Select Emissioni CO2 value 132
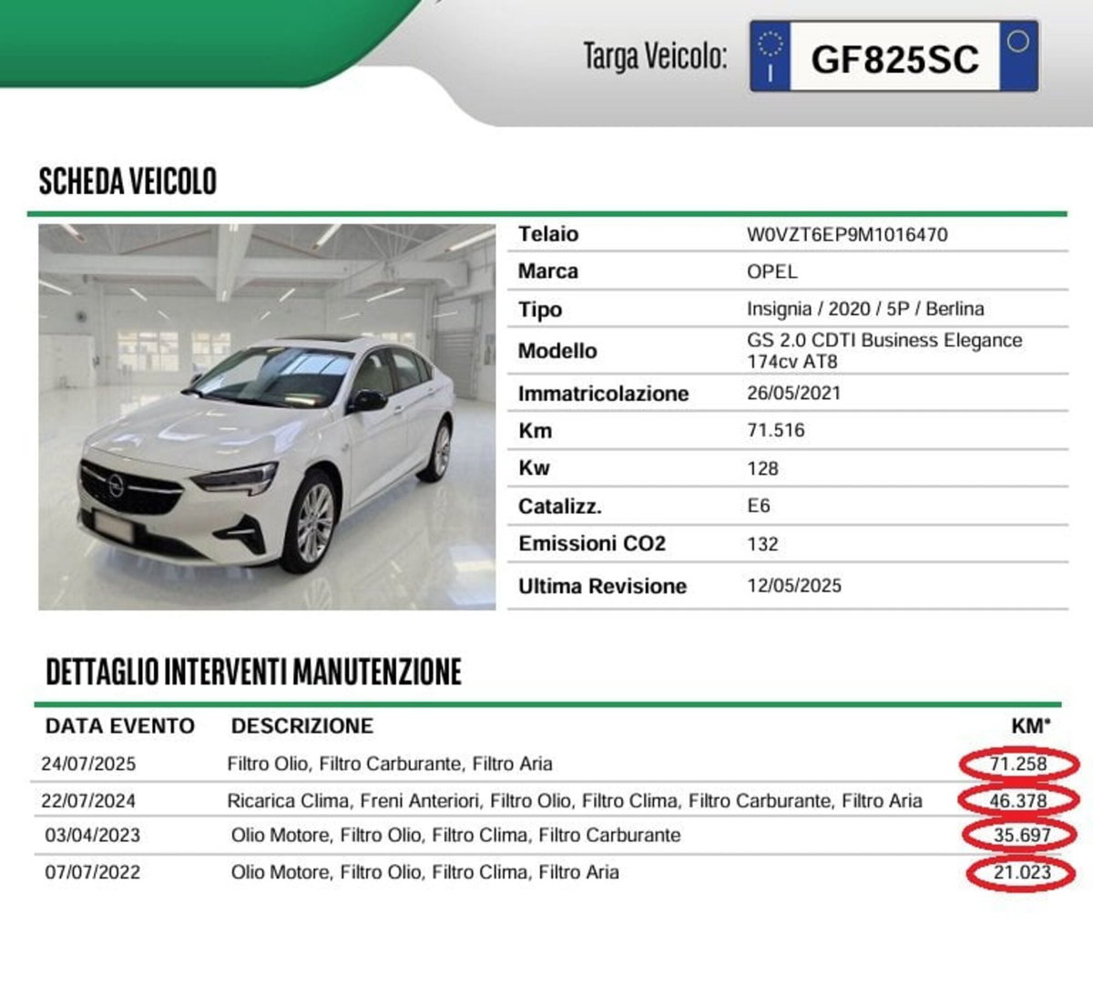Viewport: 1093px width, 997px height. tap(762, 544)
